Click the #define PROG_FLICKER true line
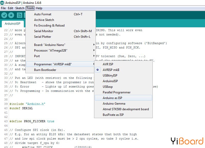 (32, 121)
